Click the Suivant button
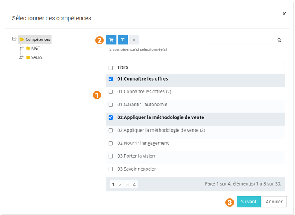 tap(249, 202)
